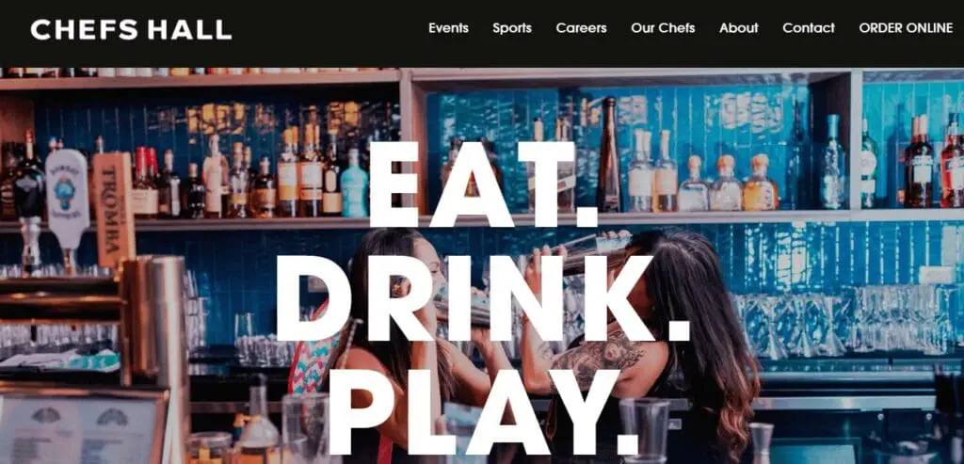Click the wooden TROMBA tap handle
This screenshot has width=964, height=464.
114,209
